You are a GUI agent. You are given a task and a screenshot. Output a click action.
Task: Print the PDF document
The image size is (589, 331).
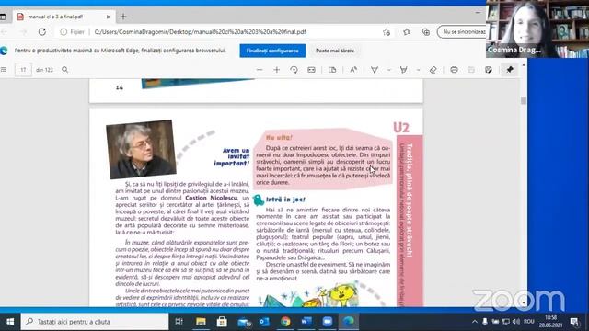point(454,70)
